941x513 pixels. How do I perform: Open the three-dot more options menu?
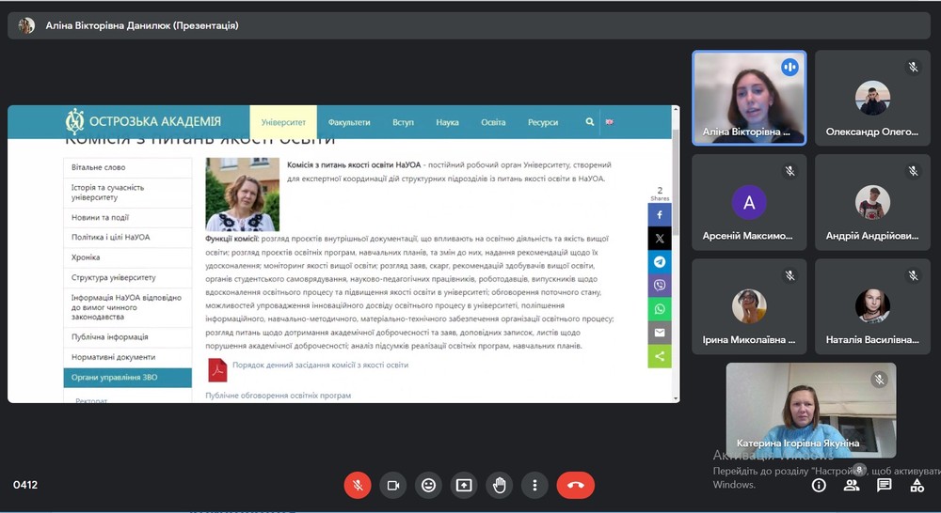point(534,485)
